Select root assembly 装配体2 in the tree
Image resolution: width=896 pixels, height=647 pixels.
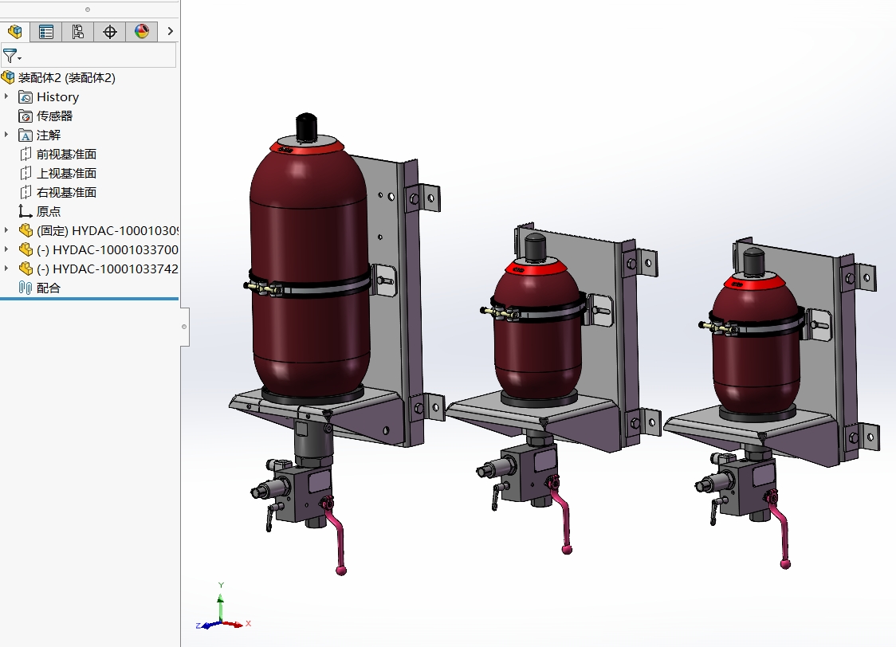click(x=66, y=77)
